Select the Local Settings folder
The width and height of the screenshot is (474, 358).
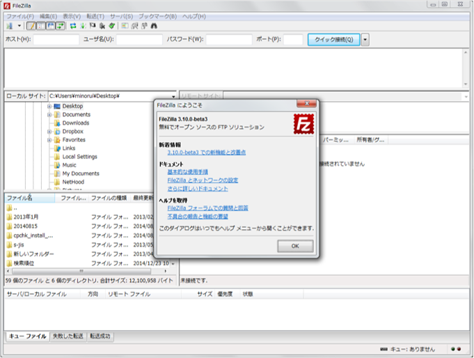(x=79, y=157)
